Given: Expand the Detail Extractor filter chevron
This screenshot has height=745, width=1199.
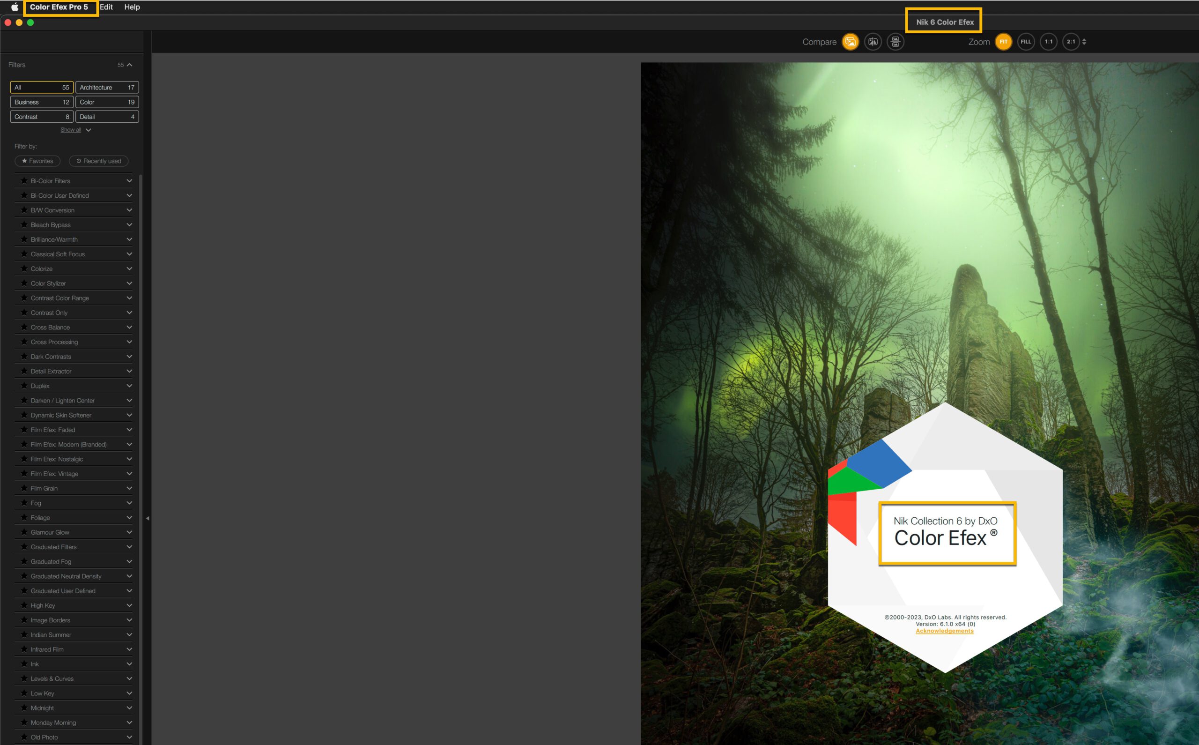Looking at the screenshot, I should 129,371.
